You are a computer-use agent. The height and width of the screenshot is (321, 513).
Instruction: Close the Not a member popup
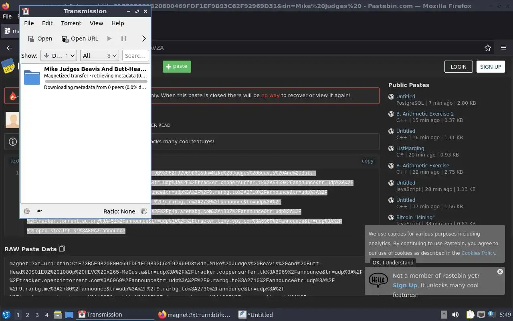point(500,272)
